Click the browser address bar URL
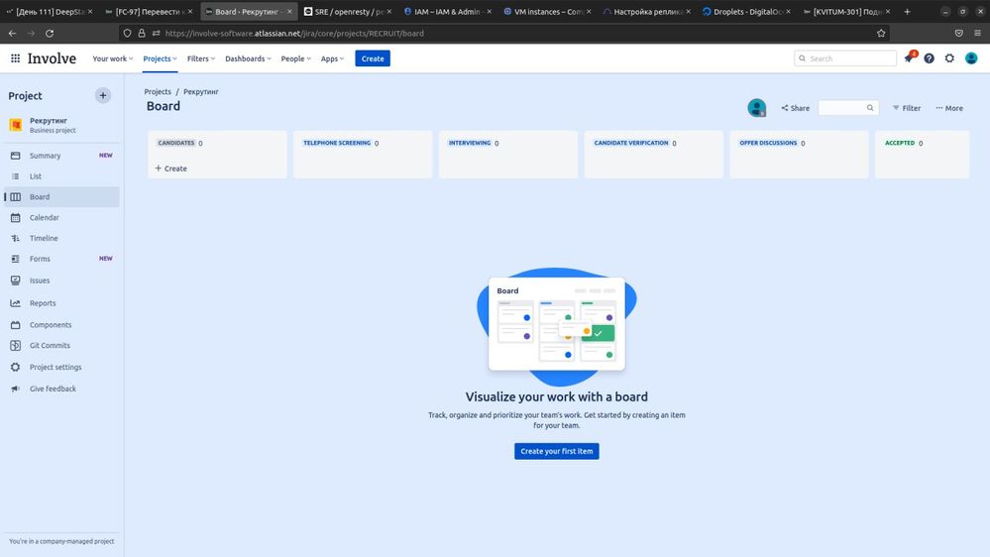 pos(294,34)
